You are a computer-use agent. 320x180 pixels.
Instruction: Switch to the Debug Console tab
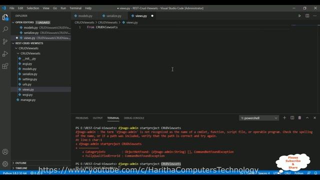click(x=134, y=118)
